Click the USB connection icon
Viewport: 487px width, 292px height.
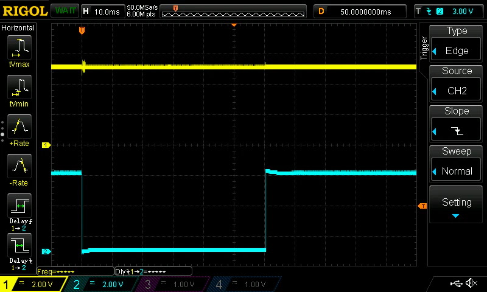[456, 283]
